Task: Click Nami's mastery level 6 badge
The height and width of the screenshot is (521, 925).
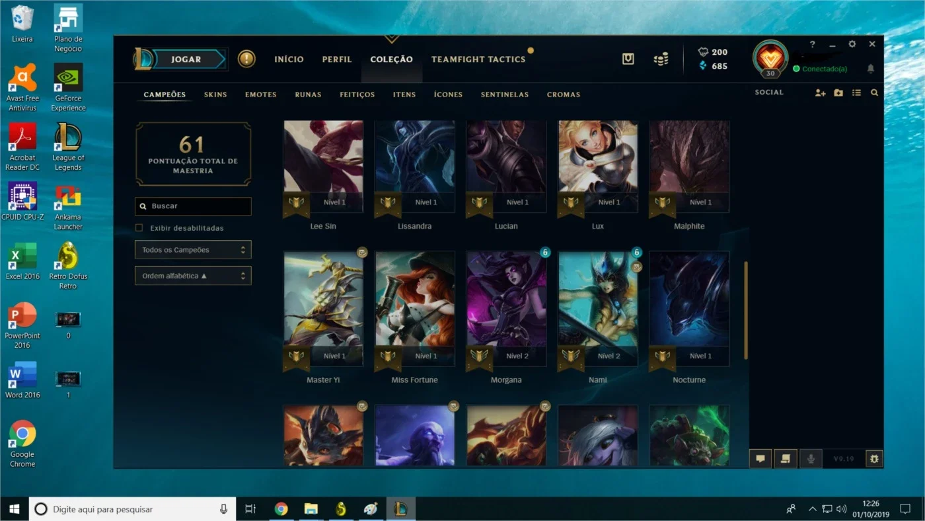Action: [x=636, y=252]
